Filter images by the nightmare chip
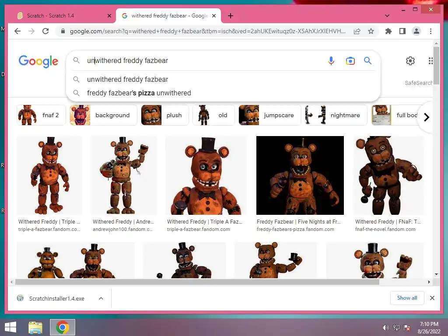 tap(336, 115)
